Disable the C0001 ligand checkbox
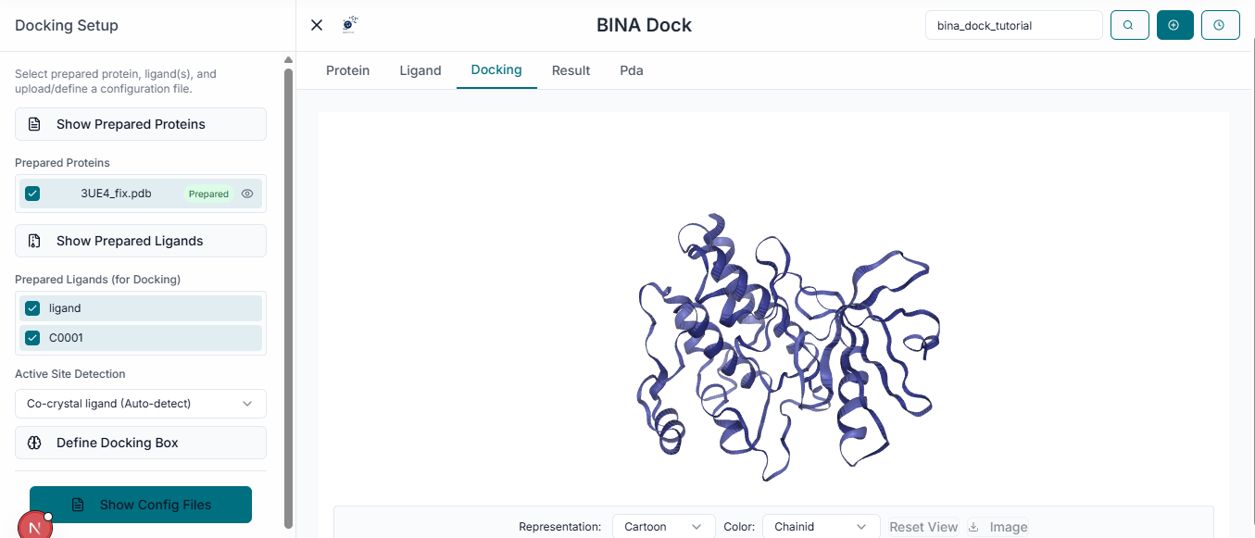 (x=31, y=337)
